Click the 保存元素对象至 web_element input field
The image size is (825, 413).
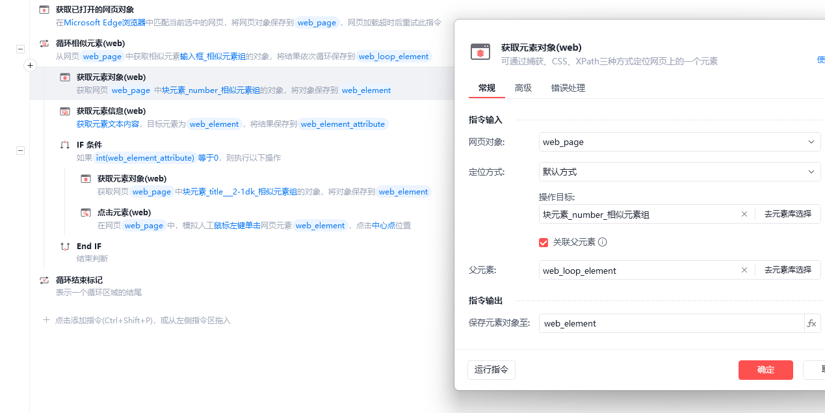[x=670, y=323]
